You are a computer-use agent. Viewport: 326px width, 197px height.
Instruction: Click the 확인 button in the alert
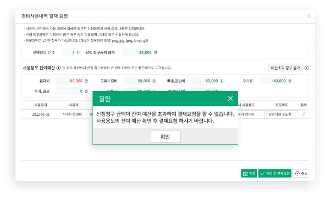click(x=165, y=137)
